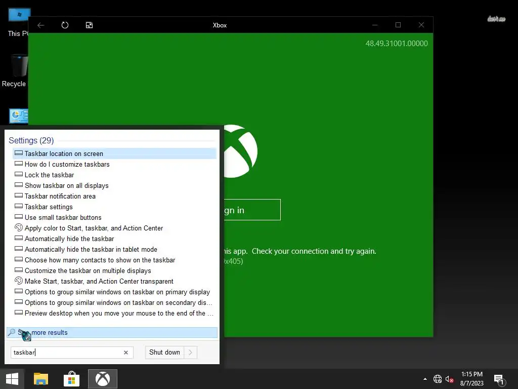Click the Xbox refresh icon
518x389 pixels.
click(65, 25)
